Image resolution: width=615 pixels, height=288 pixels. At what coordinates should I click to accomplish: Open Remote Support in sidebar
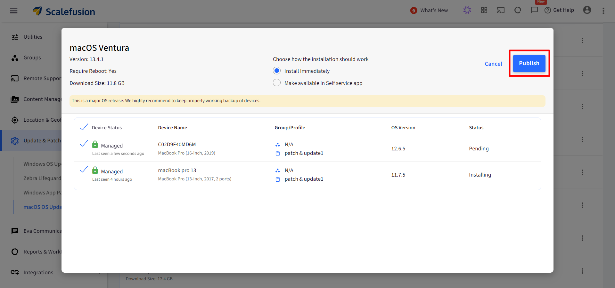42,78
